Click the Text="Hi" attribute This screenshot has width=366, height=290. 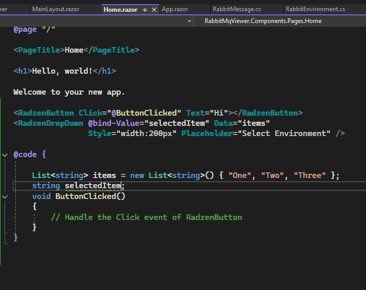[x=207, y=113]
